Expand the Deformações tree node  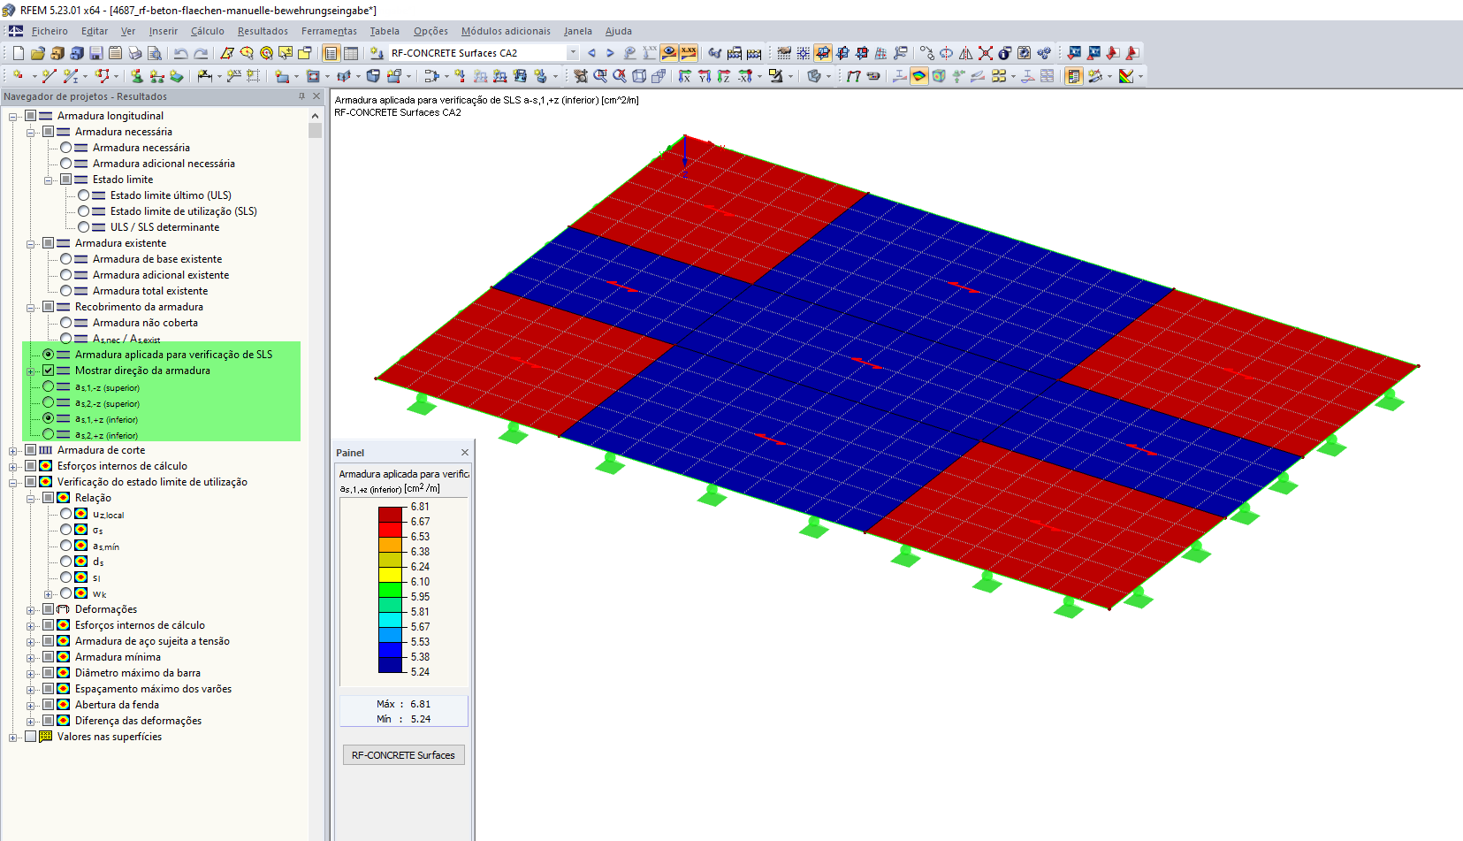31,609
